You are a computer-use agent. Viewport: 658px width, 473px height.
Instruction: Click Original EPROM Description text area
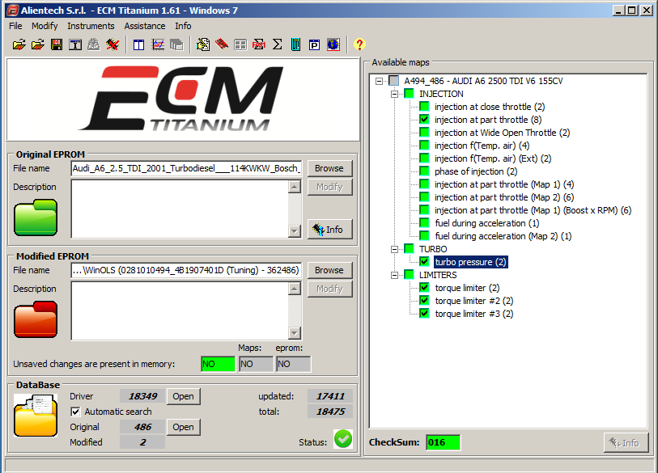(180, 209)
